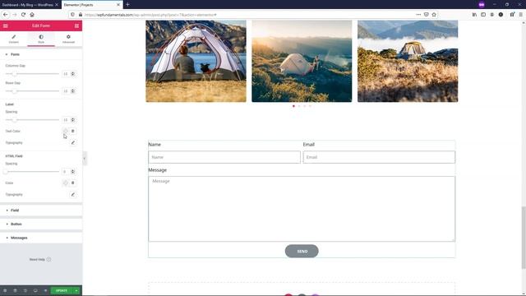Click the browser address bar URL

[x=150, y=15]
